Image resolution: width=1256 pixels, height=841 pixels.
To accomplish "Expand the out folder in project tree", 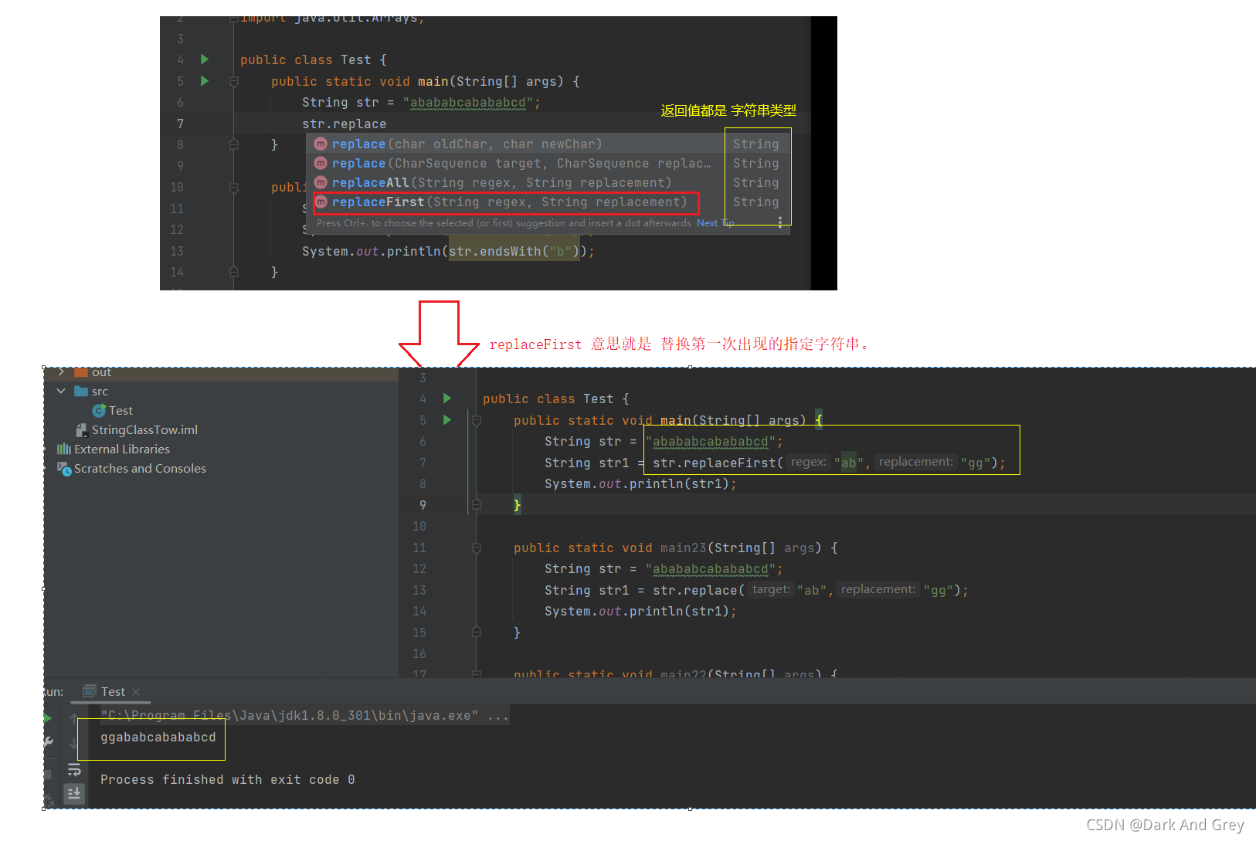I will tap(61, 372).
